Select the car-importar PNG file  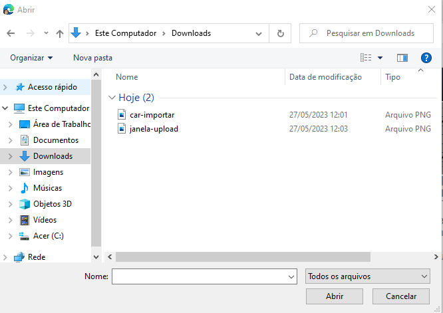(x=152, y=114)
